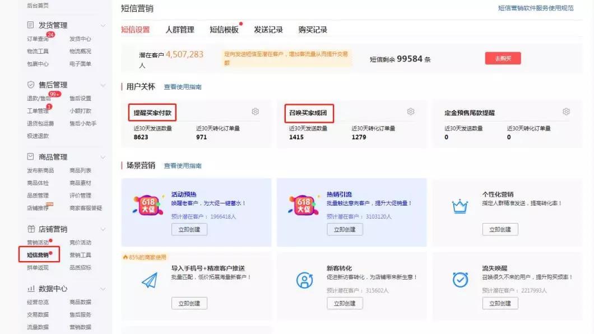
Task: Click the remaining SMS count 99584
Action: coord(410,59)
